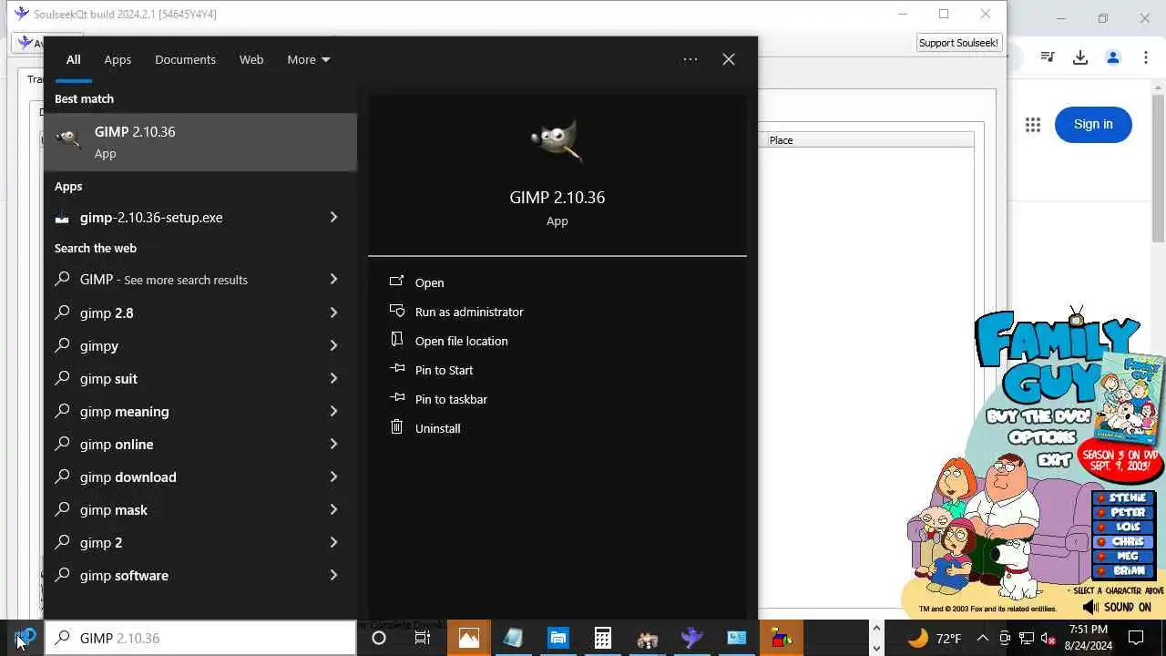Click the trash icon next to Uninstall
The image size is (1166, 656).
click(x=396, y=427)
